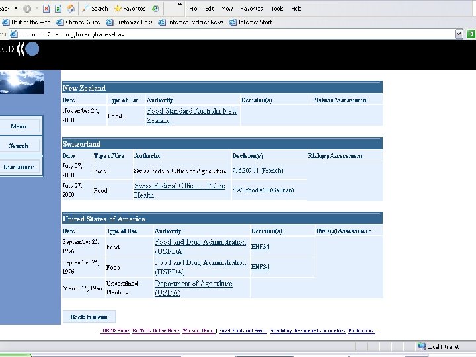The width and height of the screenshot is (476, 357).
Task: Click the Disclaimer sidebar button
Action: coord(19,167)
